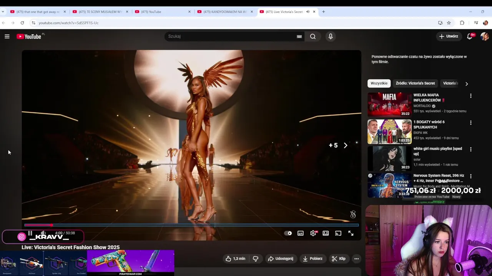Image resolution: width=492 pixels, height=276 pixels.
Task: Click the Udostępnij share button
Action: click(x=281, y=259)
